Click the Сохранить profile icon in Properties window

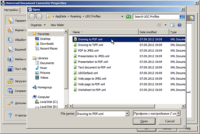click(x=10, y=91)
